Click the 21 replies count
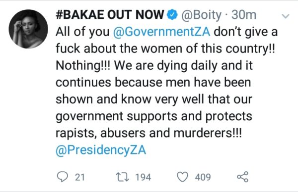Image resolution: width=298 pixels, height=192 pixels. pyautogui.click(x=80, y=177)
